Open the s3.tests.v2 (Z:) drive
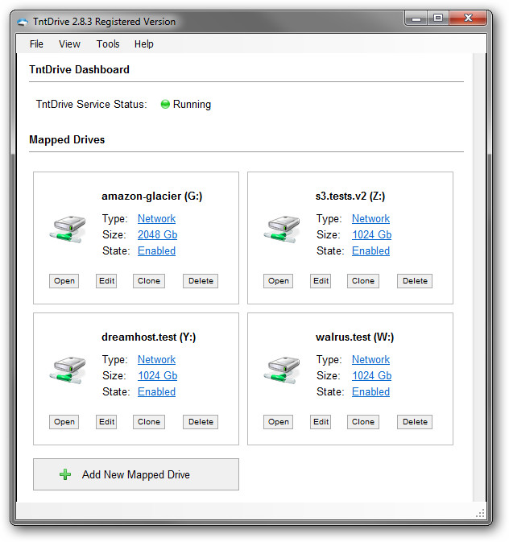 (x=279, y=281)
